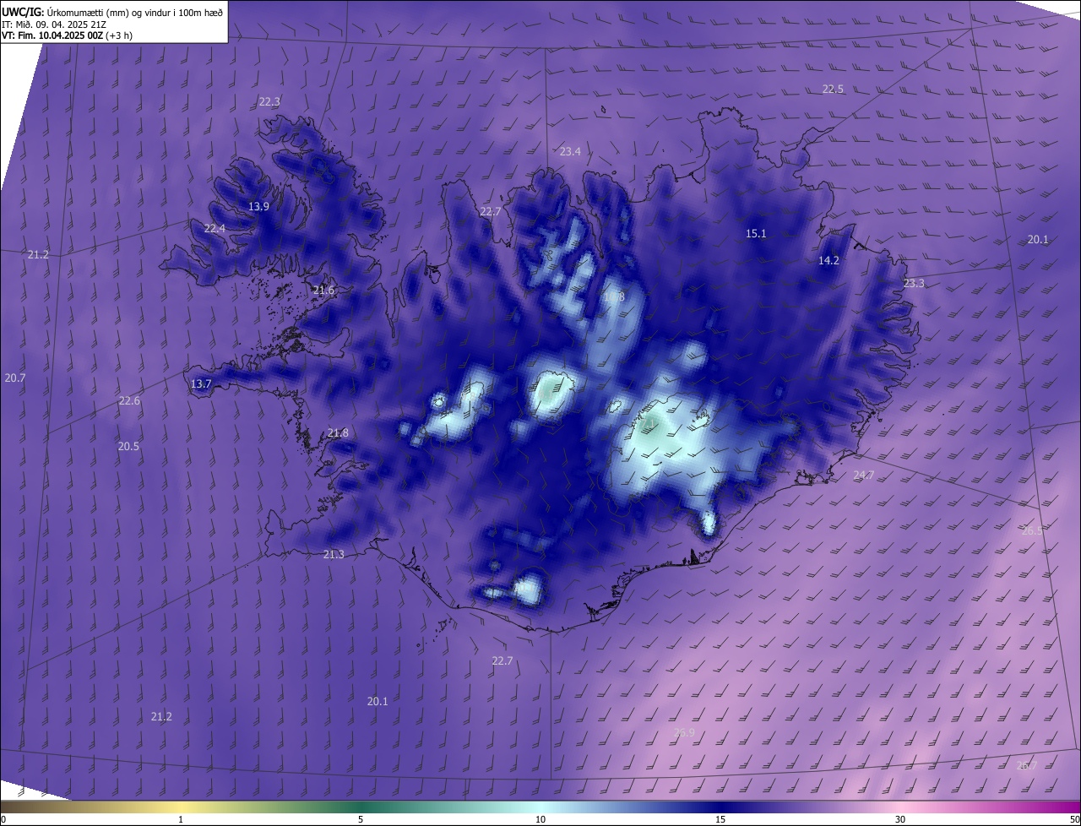Select the colorbar tick label 50
Image resolution: width=1081 pixels, height=826 pixels.
tap(1074, 819)
